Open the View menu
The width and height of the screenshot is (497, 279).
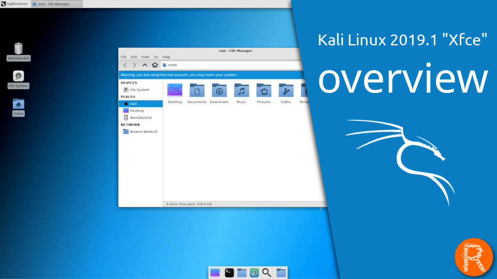point(145,57)
